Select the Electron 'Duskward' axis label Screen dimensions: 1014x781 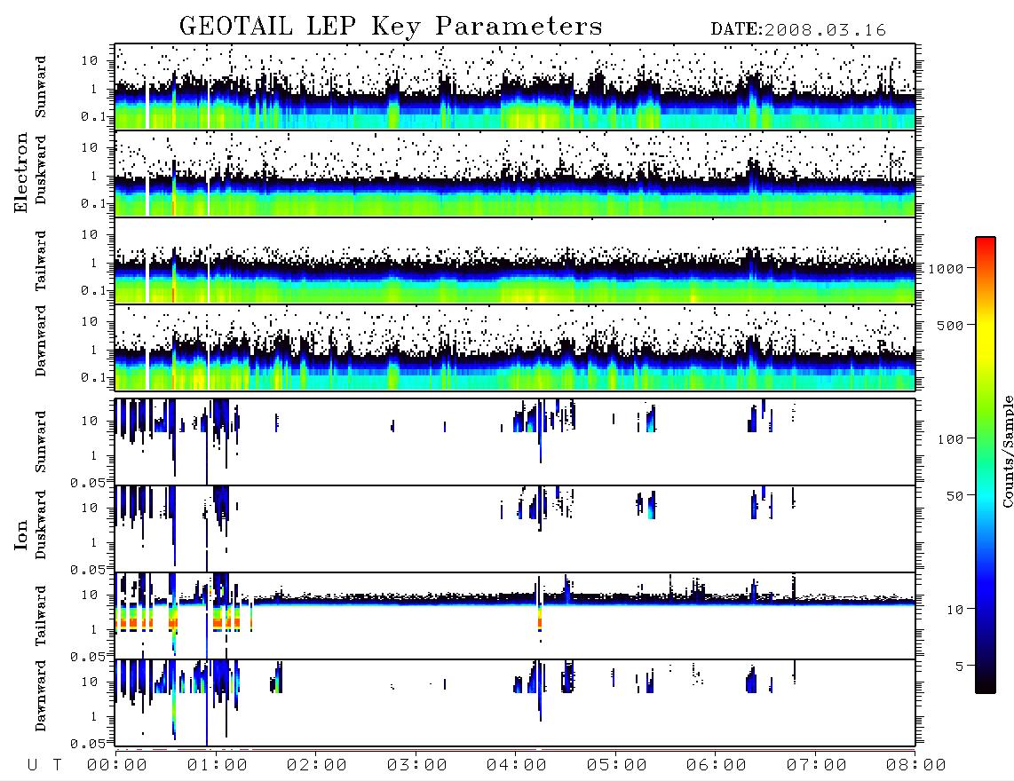[x=41, y=170]
